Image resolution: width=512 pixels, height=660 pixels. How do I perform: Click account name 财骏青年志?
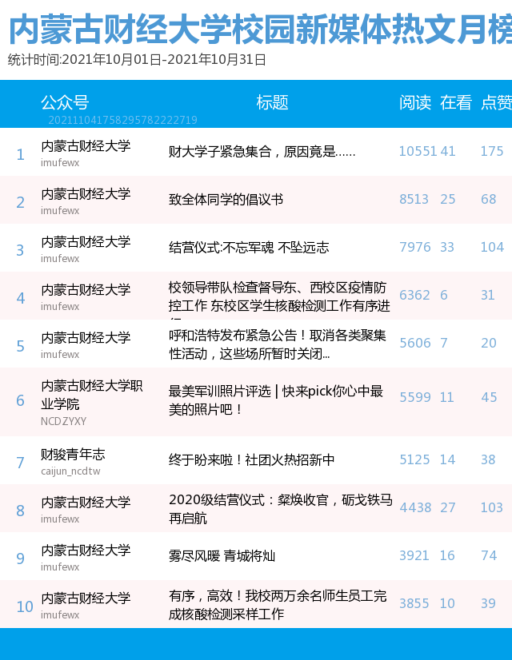point(73,454)
